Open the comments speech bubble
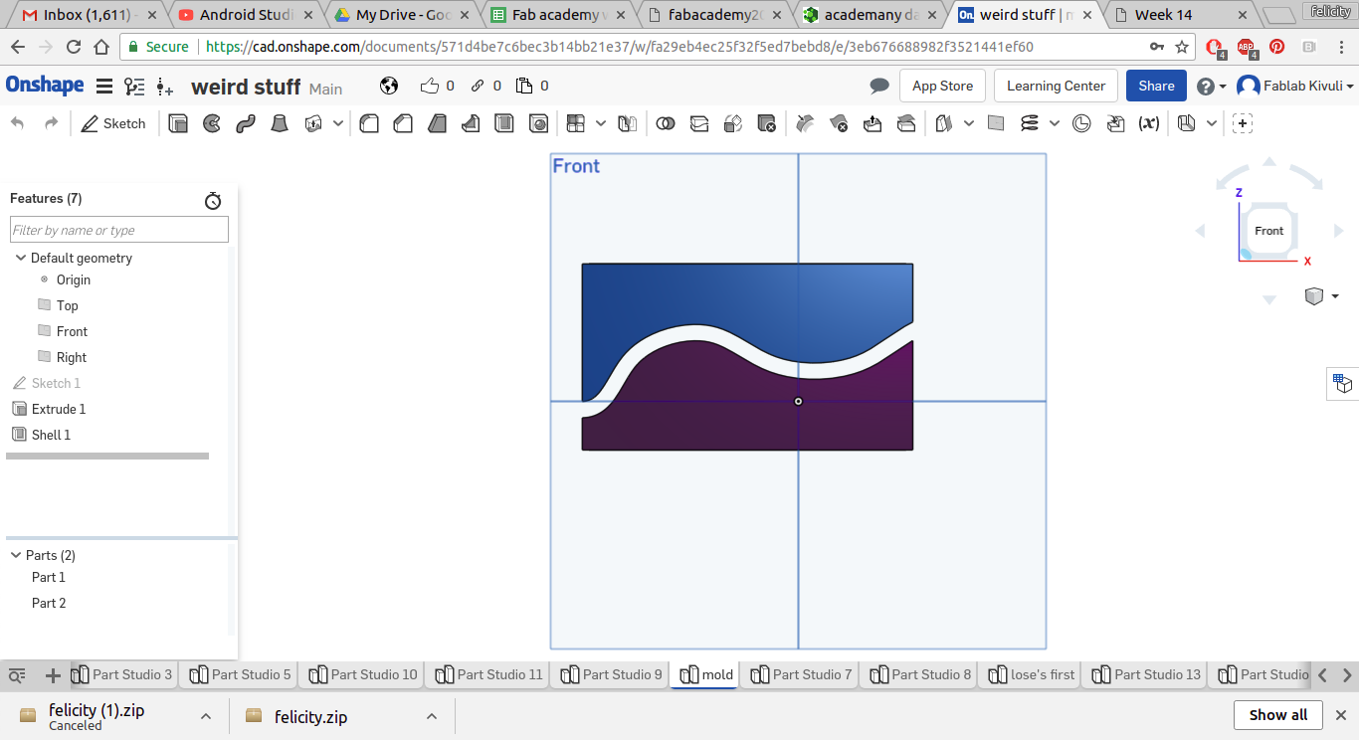This screenshot has height=740, width=1359. 879,86
